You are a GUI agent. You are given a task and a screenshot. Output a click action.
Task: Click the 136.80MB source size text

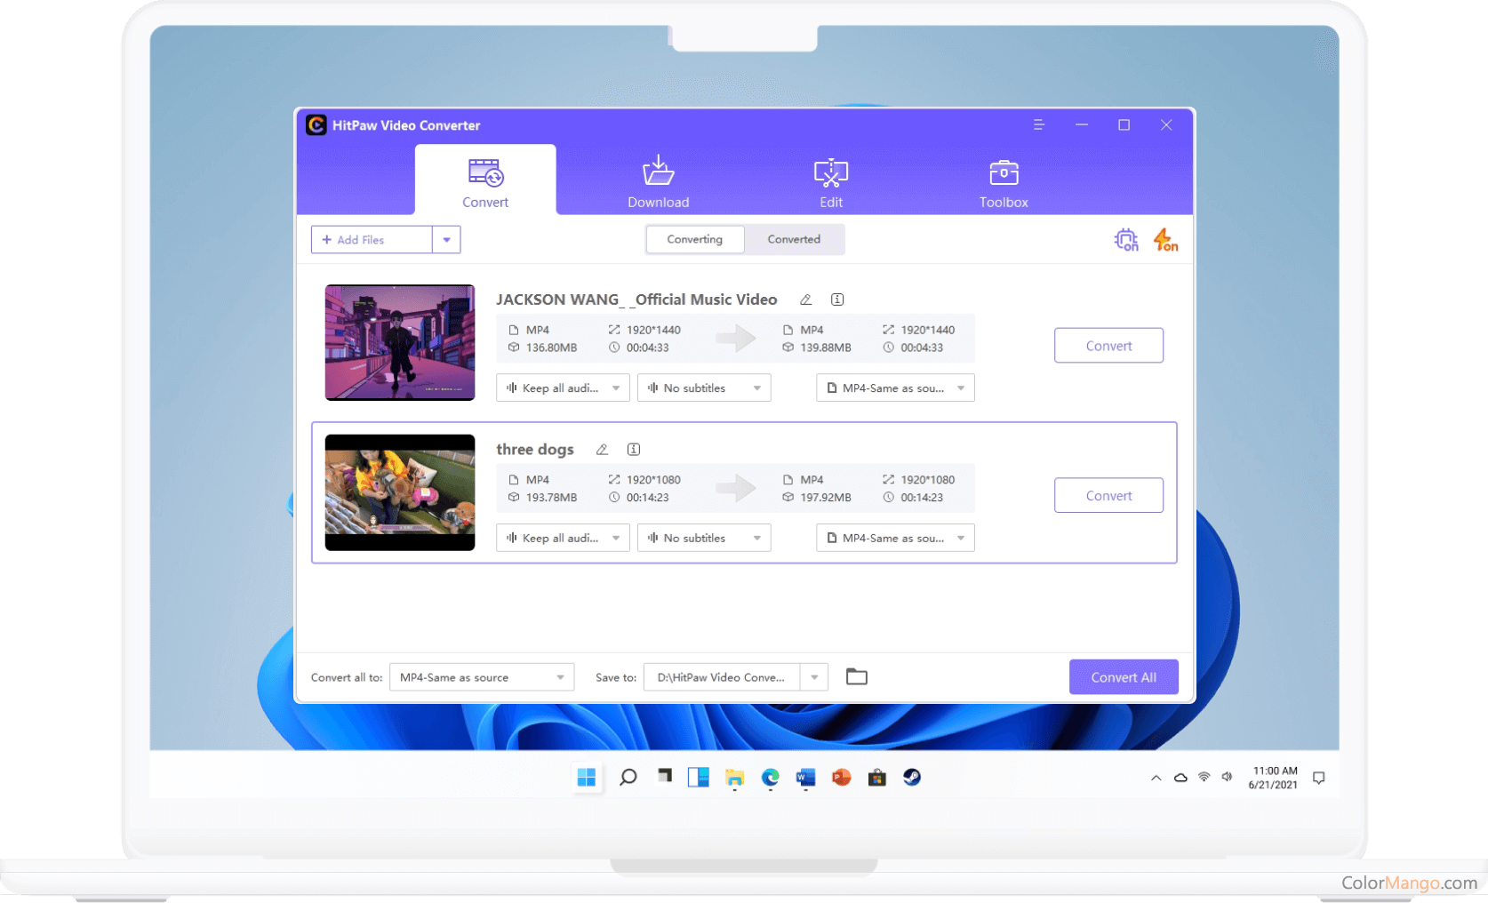tap(551, 348)
